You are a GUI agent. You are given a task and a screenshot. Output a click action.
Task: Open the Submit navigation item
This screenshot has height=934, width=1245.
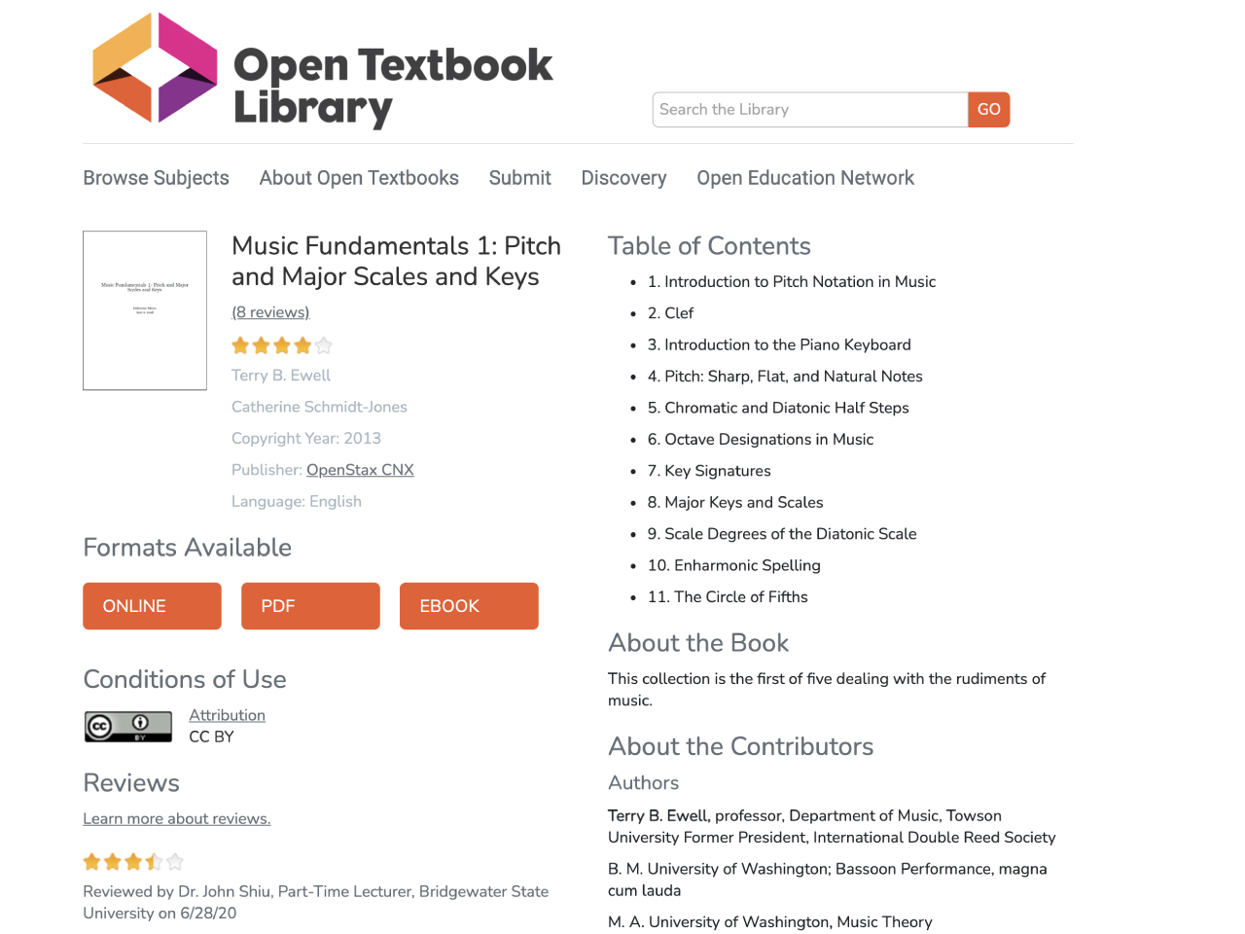[x=520, y=178]
